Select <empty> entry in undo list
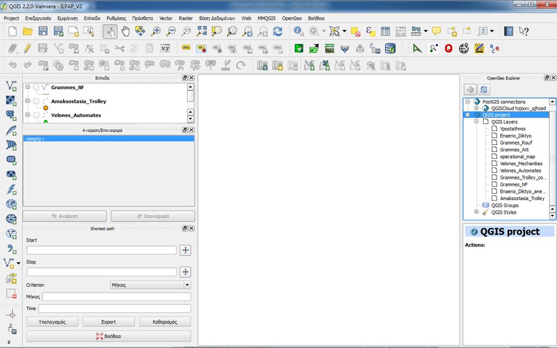557x348 pixels. (109, 139)
